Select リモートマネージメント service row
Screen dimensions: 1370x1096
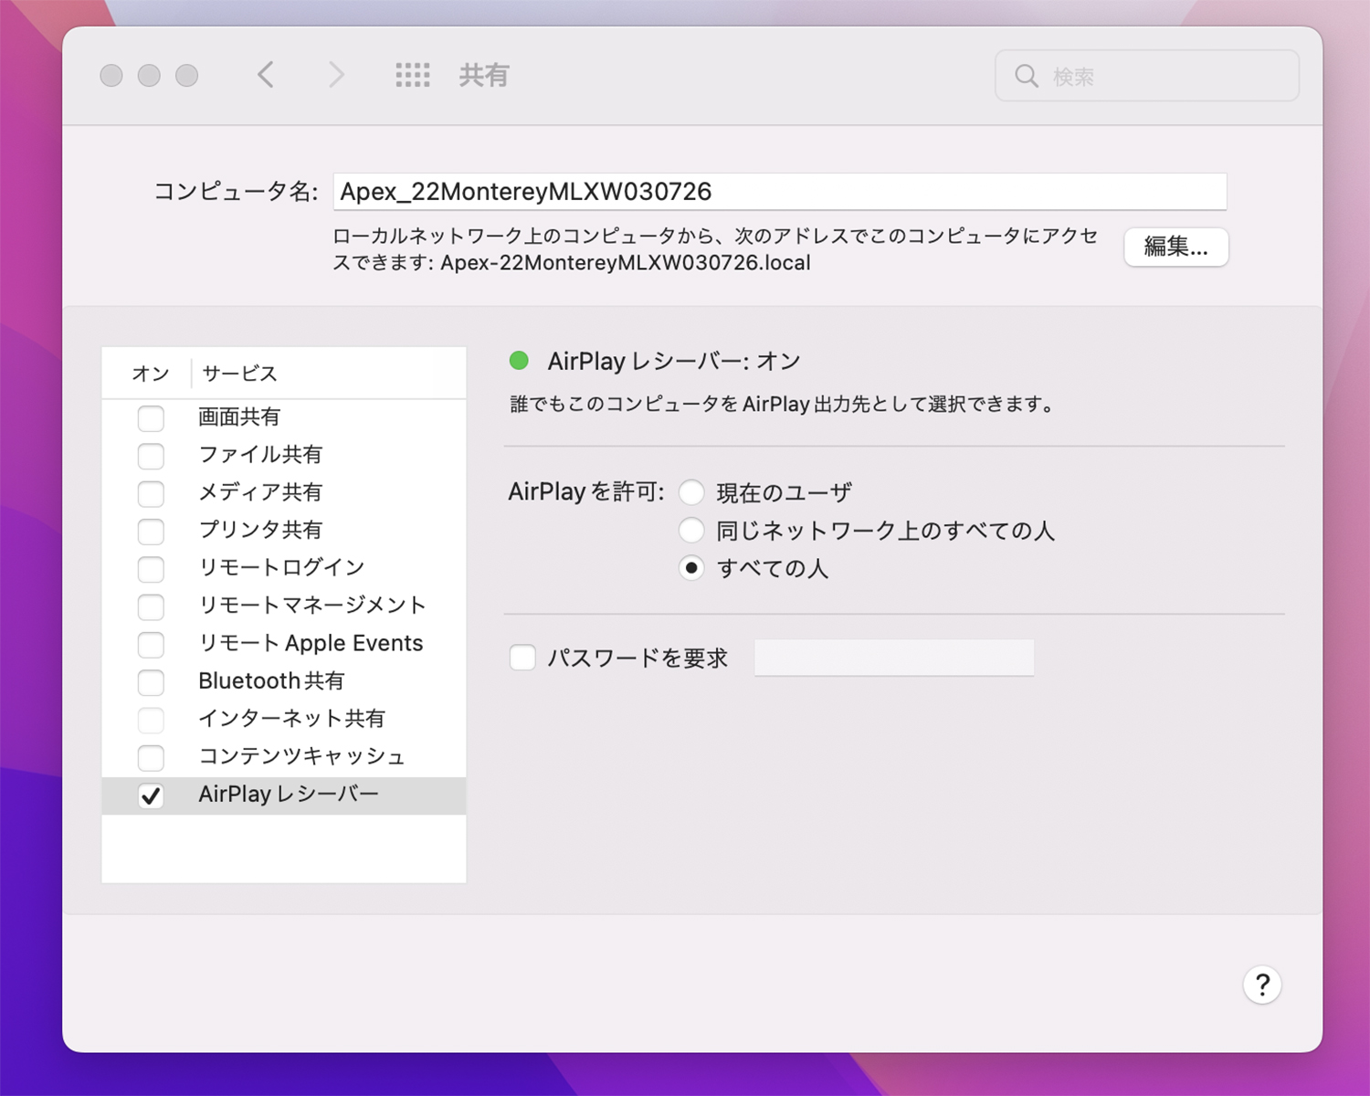[284, 606]
